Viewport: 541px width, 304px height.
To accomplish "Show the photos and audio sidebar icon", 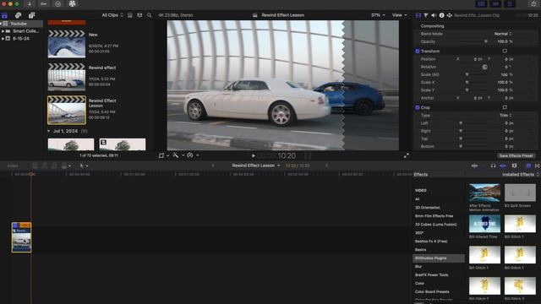I will [18, 15].
